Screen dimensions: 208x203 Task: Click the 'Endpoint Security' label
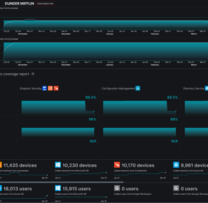pyautogui.click(x=31, y=88)
